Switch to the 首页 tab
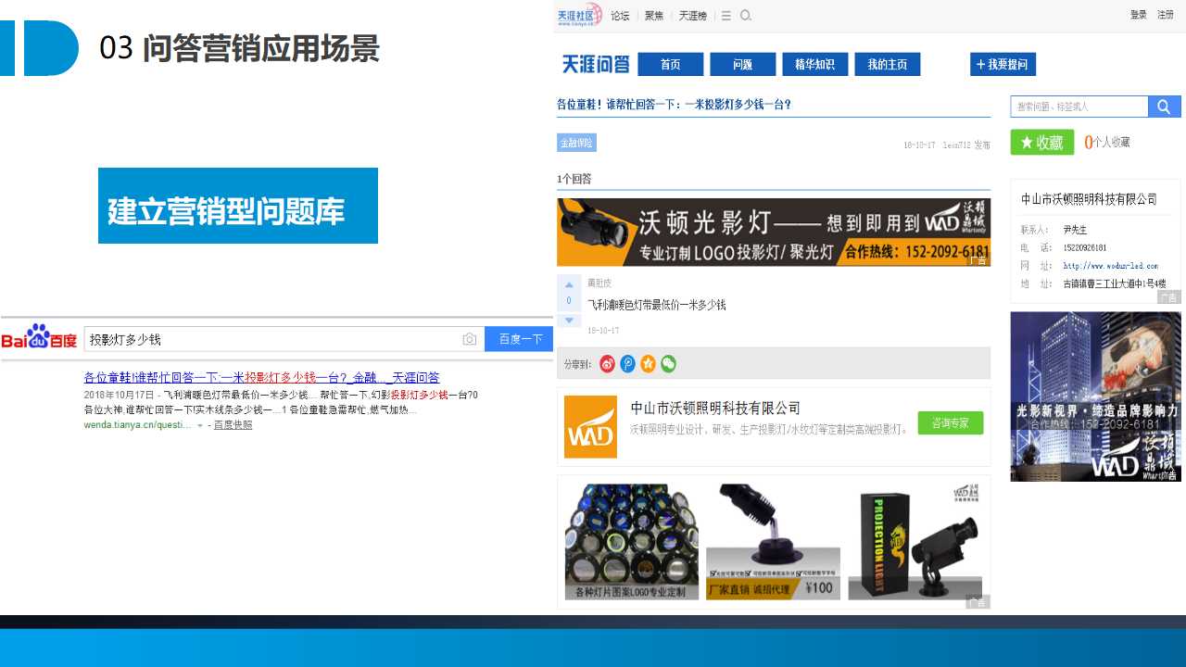 point(671,64)
